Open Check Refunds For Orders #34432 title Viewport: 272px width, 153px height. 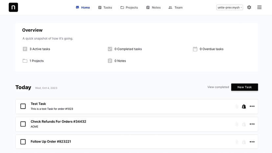coord(58,121)
